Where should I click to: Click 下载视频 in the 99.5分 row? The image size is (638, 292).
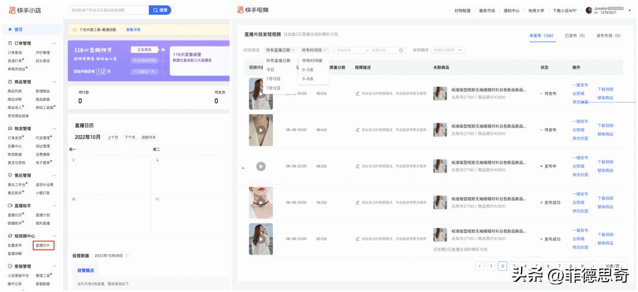pos(605,89)
